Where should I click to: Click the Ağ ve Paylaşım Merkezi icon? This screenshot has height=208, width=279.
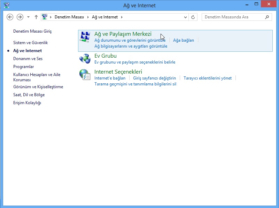tap(85, 37)
